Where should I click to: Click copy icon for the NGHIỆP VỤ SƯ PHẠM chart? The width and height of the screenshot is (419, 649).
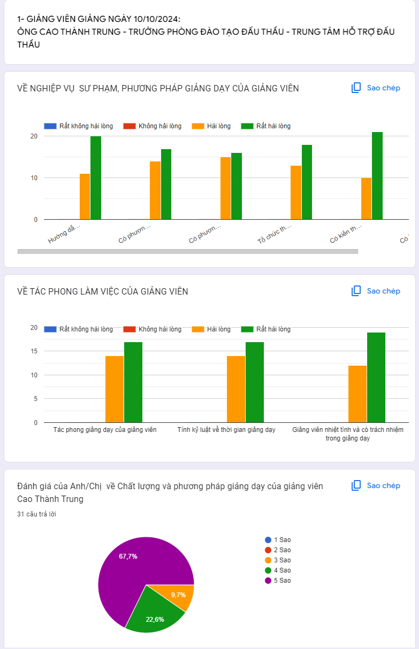(x=356, y=88)
